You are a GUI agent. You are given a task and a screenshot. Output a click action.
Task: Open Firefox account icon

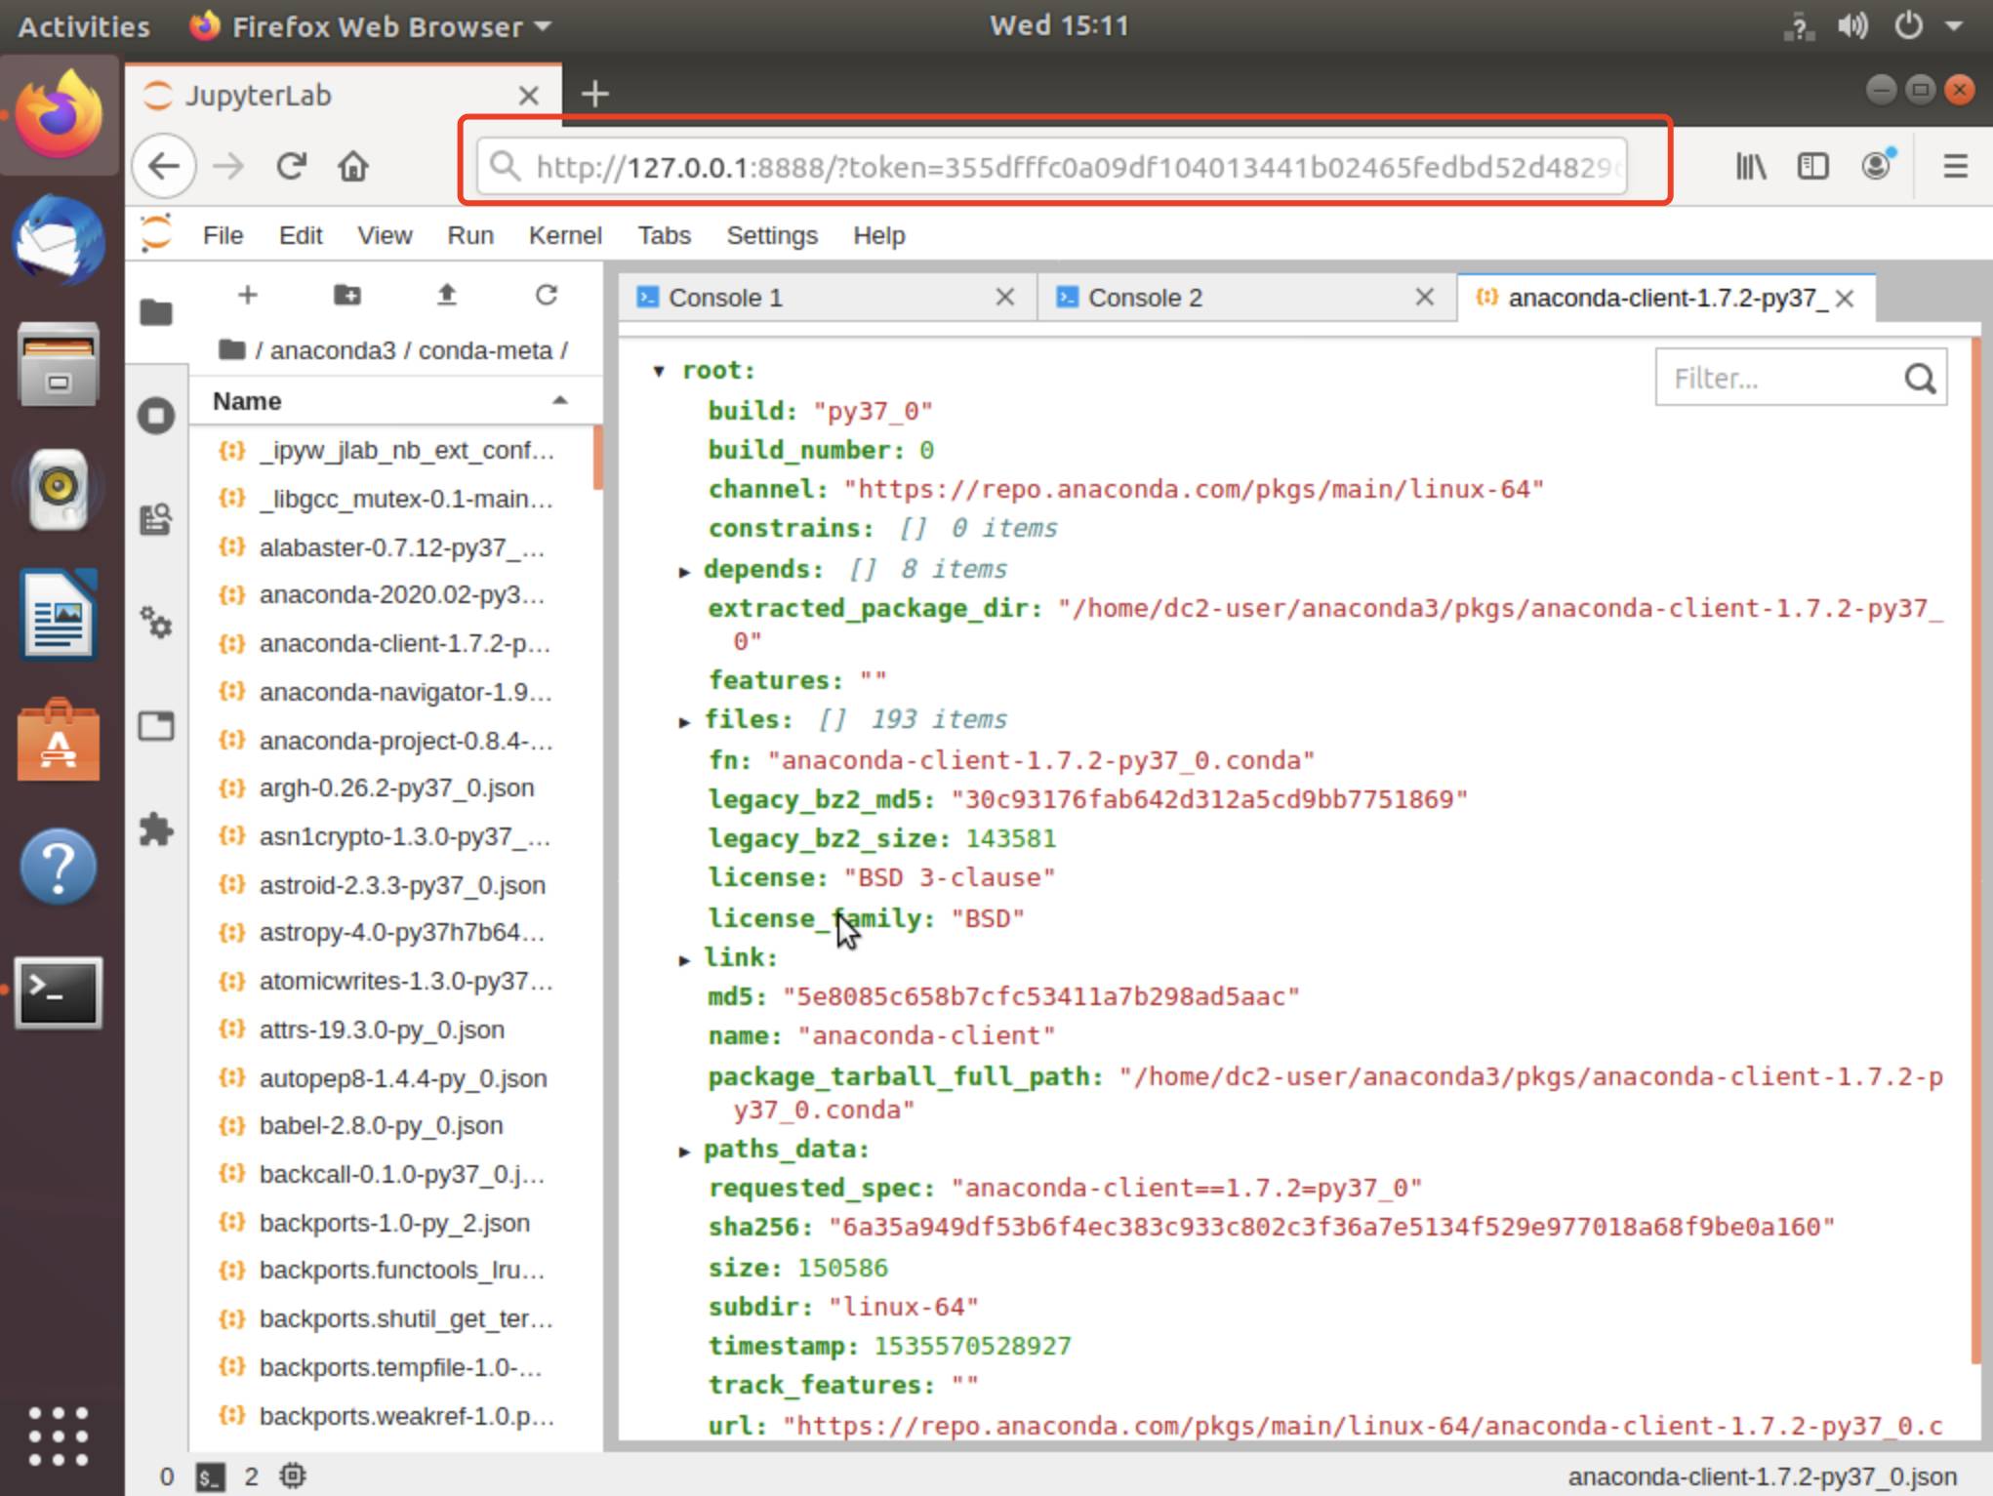tap(1876, 165)
